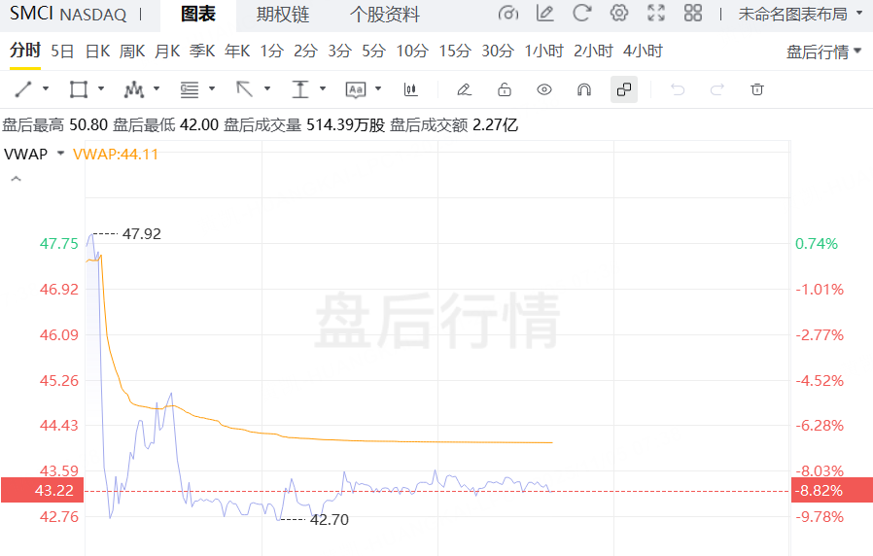
Task: Expand the 未命名图表布局 layout dropdown
Action: [800, 14]
